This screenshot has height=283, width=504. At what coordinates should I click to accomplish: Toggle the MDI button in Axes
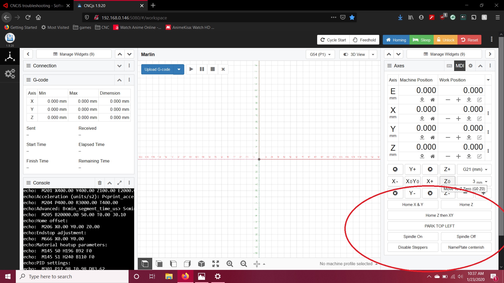(460, 66)
